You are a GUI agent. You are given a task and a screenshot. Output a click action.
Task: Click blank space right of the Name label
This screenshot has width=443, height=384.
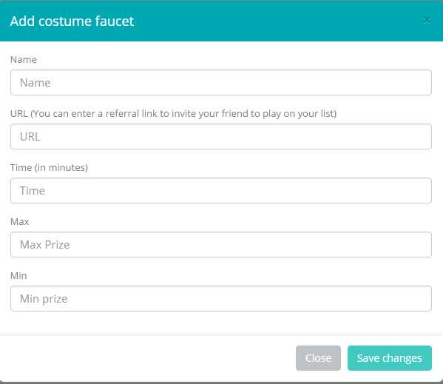click(234, 60)
